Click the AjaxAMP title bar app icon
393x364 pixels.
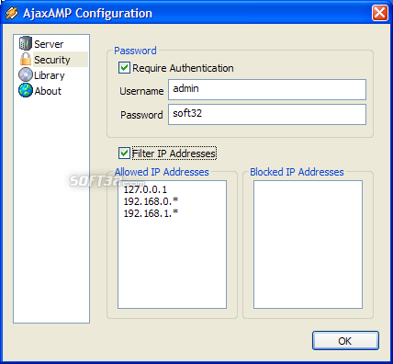tap(12, 13)
